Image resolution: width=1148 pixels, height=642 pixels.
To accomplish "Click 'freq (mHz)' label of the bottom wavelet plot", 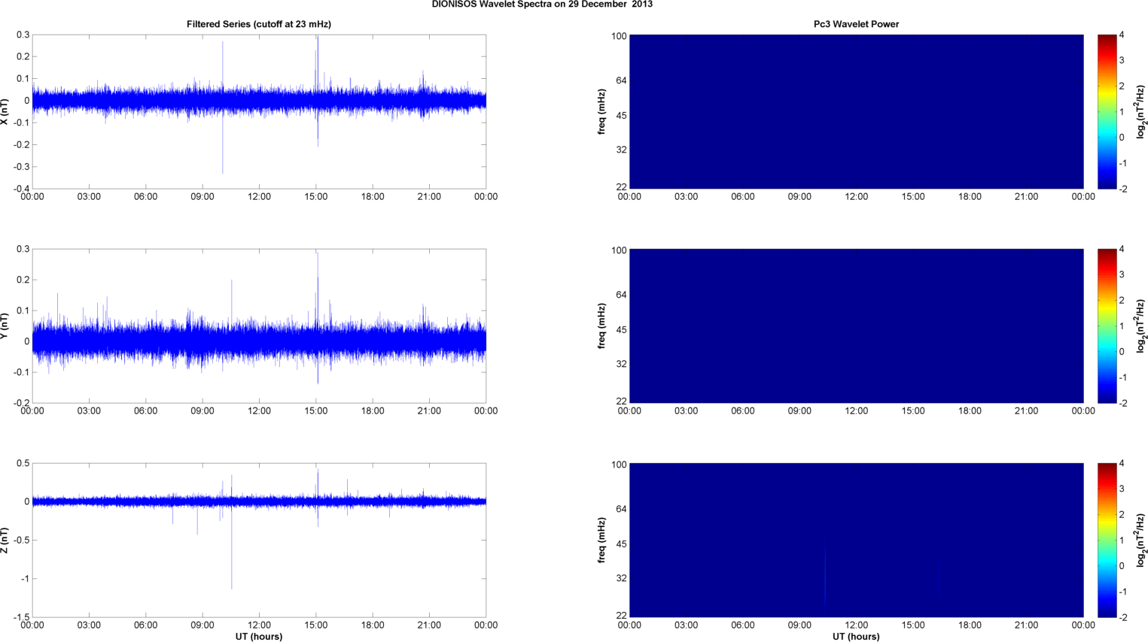I will 601,540.
